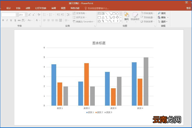Select the rounded rectangle shape

[x=99, y=17]
